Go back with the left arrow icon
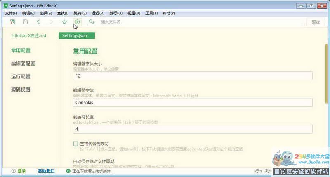 click(x=38, y=22)
